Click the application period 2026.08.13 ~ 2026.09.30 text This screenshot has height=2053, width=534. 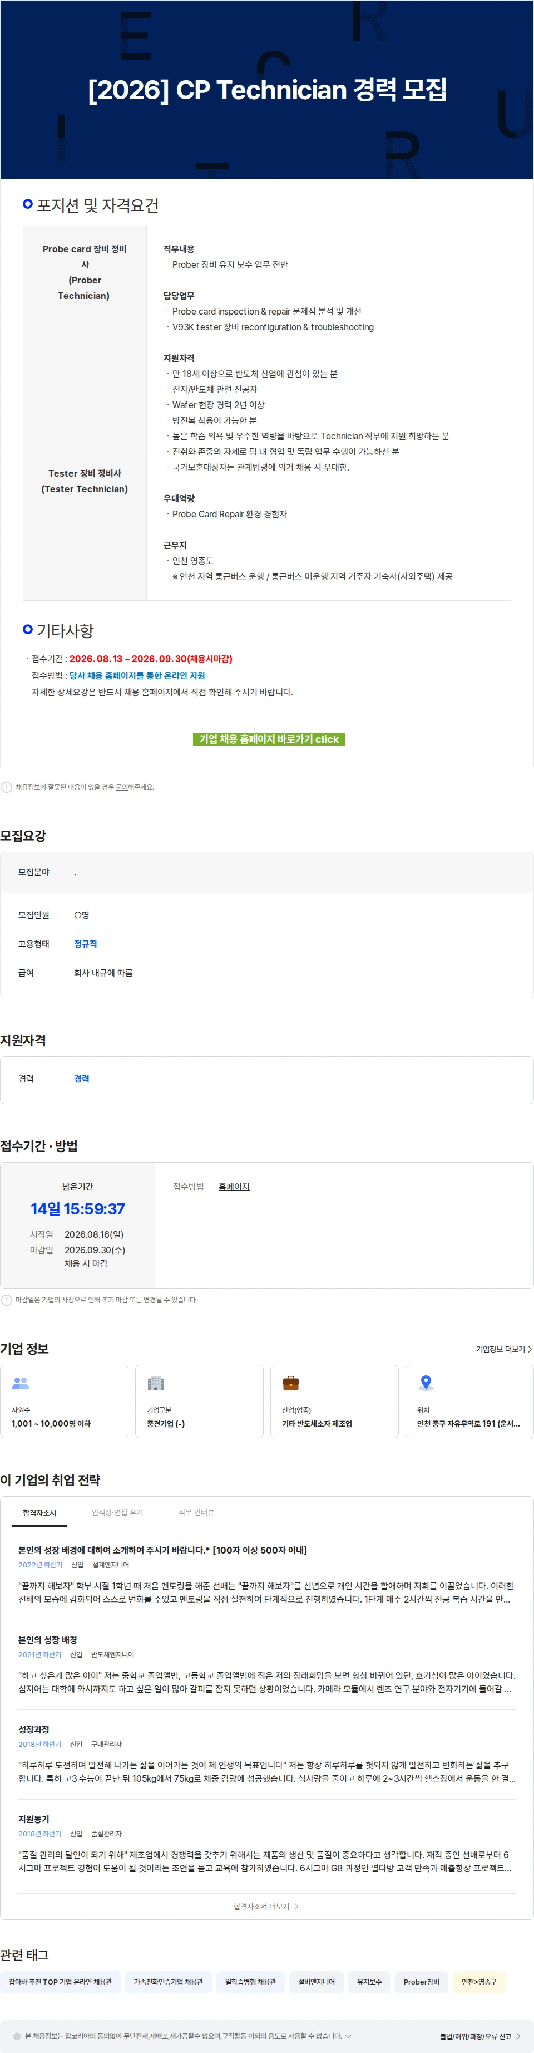pyautogui.click(x=150, y=658)
